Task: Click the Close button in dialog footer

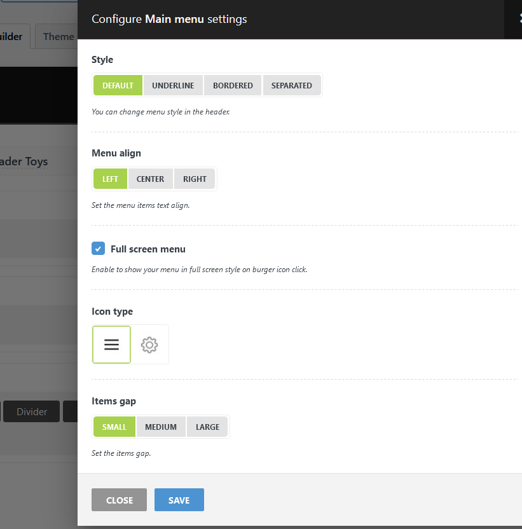Action: tap(119, 500)
